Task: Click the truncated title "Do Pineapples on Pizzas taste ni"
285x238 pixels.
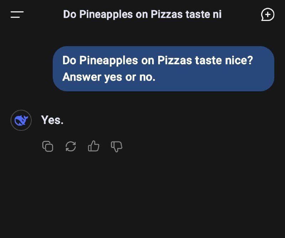Action: point(142,14)
